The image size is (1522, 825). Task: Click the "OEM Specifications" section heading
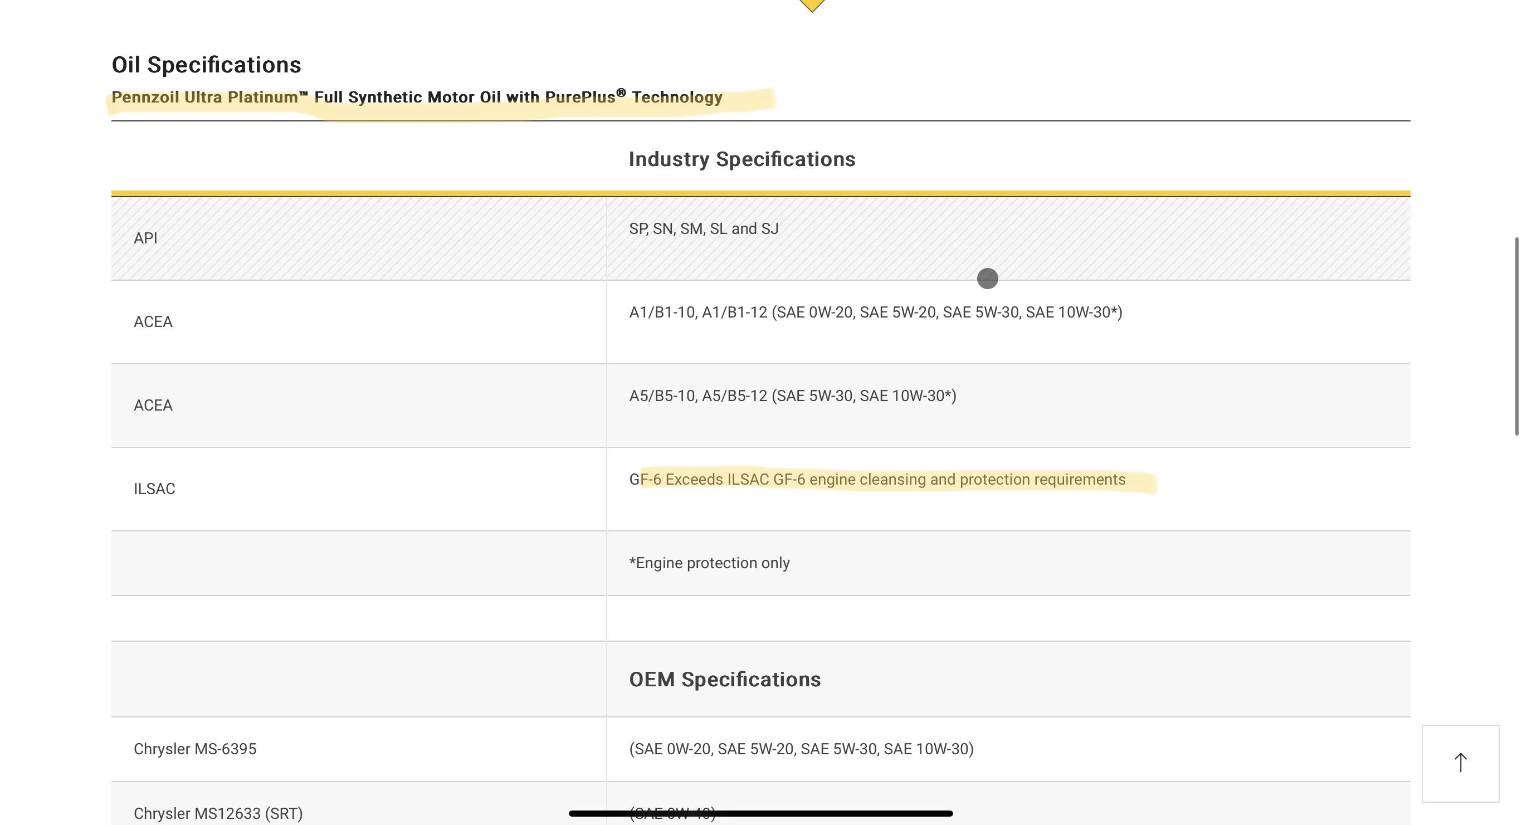pos(724,679)
